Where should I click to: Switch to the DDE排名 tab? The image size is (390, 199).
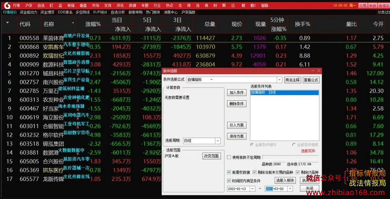pyautogui.click(x=65, y=12)
